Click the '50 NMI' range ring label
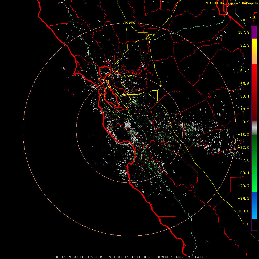259x259 pixels. click(129, 76)
